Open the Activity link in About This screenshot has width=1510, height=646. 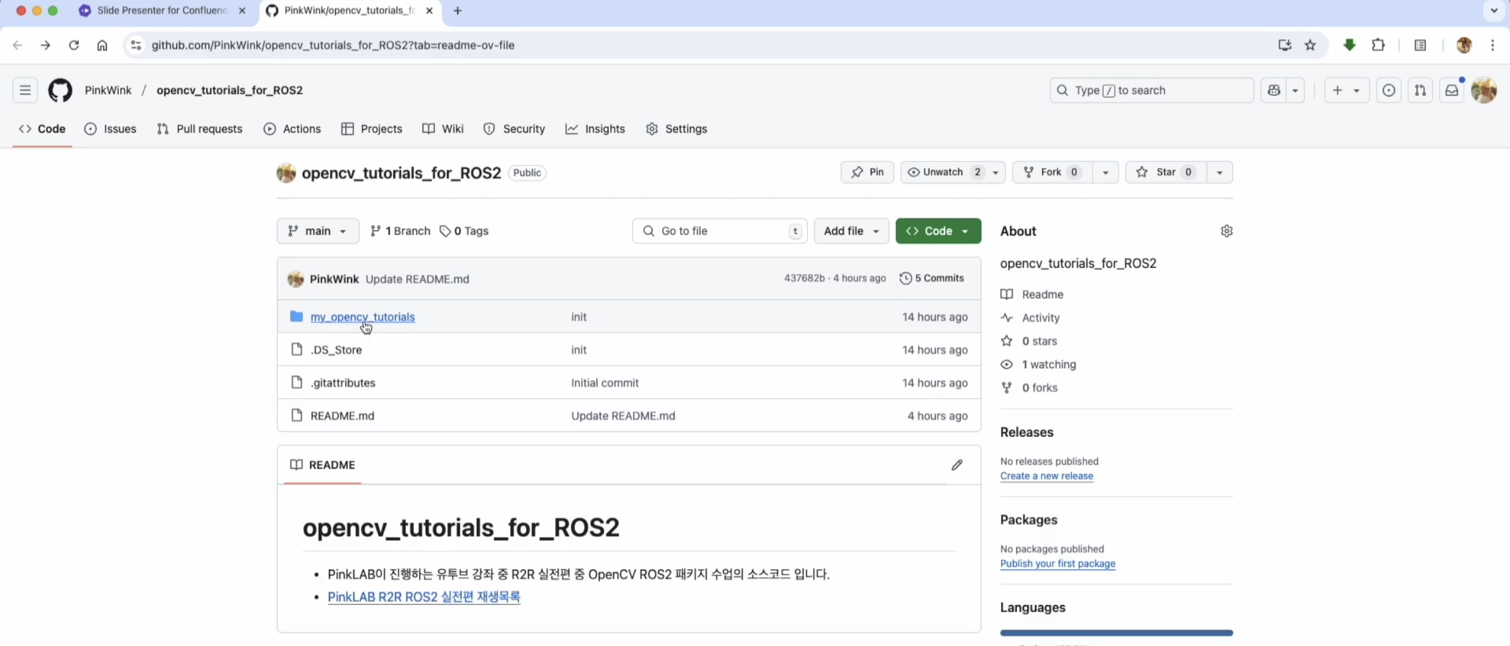pos(1031,318)
